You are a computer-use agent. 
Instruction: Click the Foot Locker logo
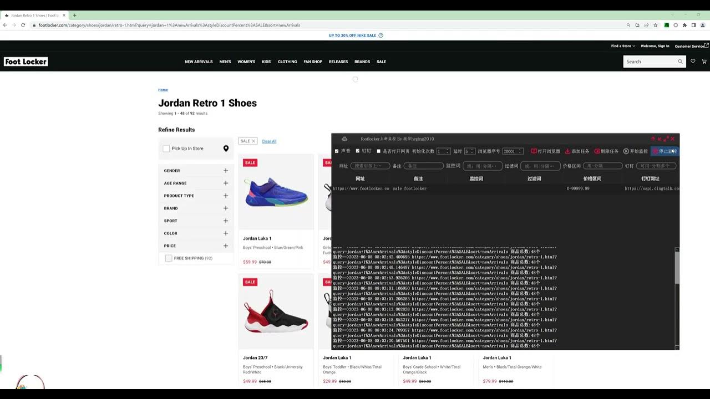point(26,62)
